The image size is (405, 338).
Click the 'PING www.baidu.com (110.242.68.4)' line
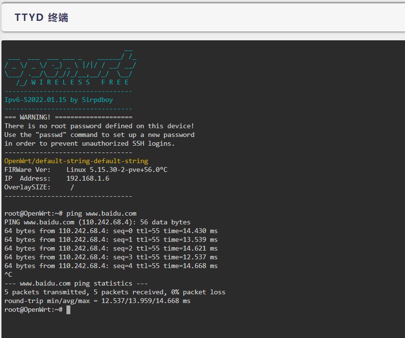[97, 222]
